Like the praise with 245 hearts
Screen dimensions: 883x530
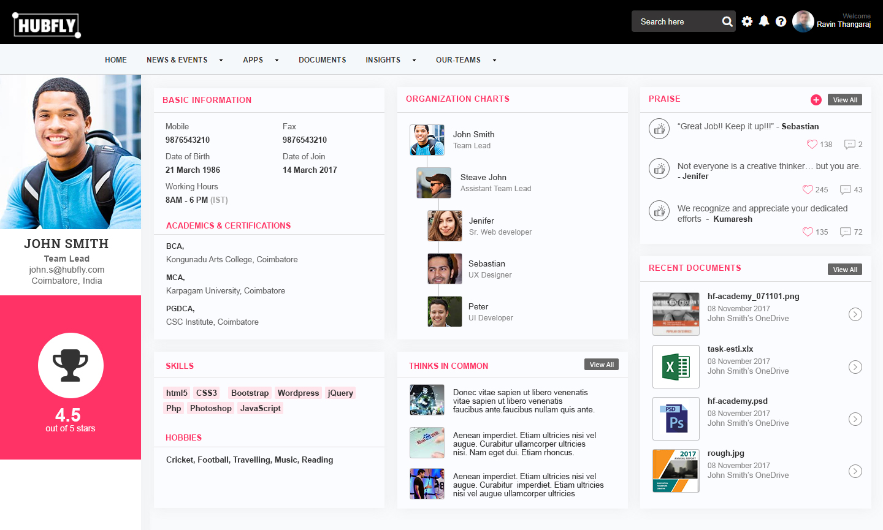coord(808,189)
